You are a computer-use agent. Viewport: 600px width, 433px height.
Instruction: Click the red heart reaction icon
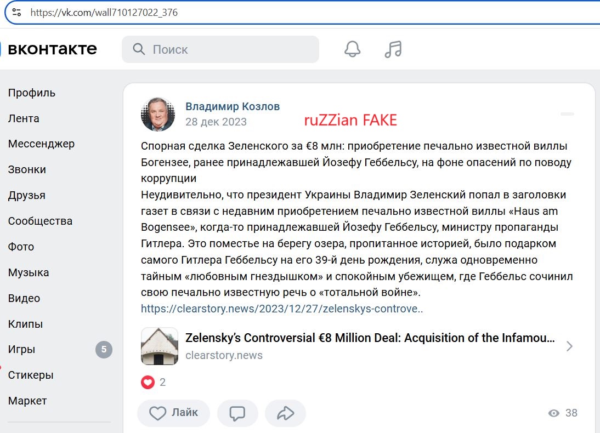148,381
